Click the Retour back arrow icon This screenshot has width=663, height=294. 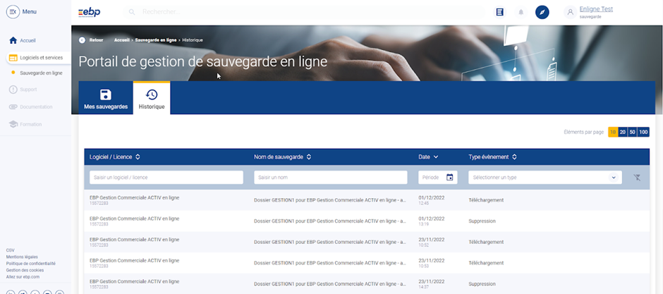tap(82, 40)
